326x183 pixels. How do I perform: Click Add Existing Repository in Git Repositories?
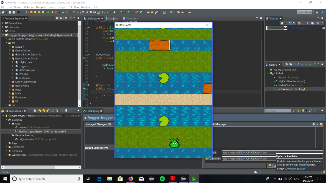coord(40,111)
